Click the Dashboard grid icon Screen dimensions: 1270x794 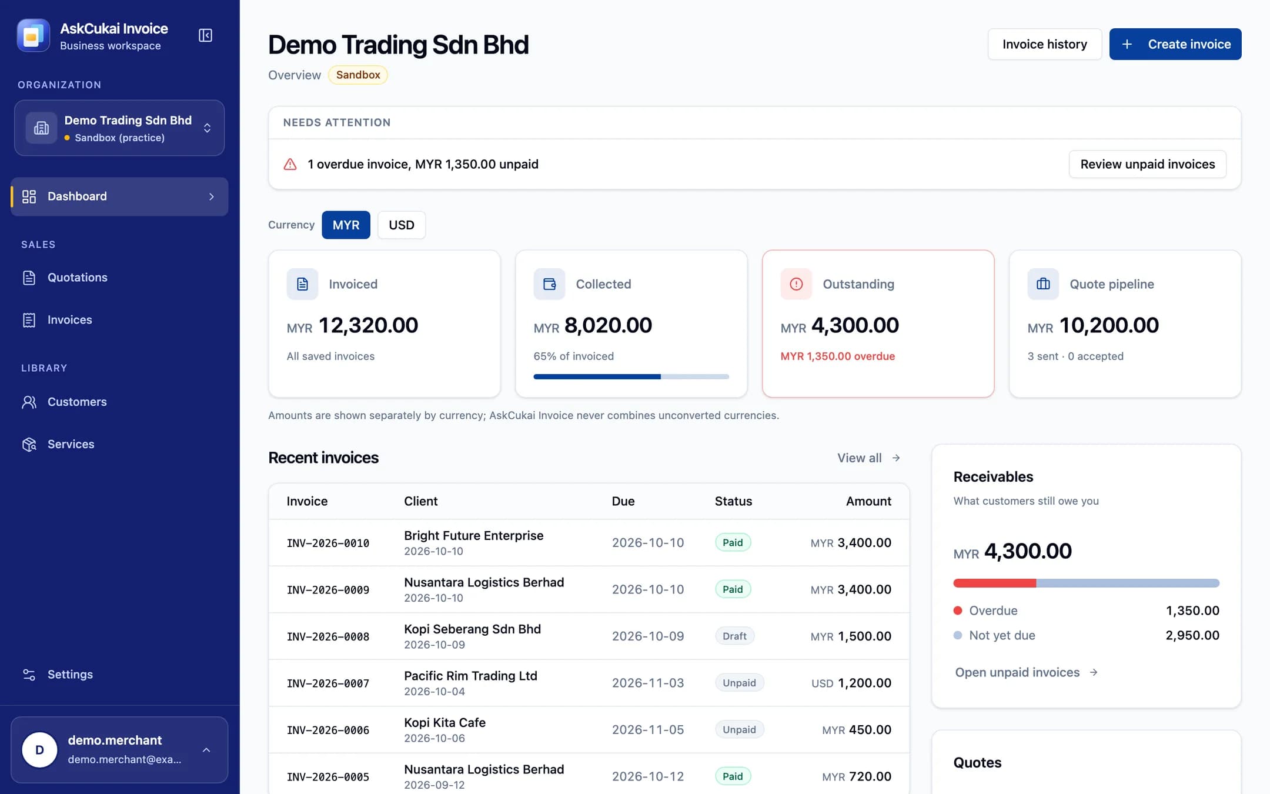pyautogui.click(x=29, y=196)
